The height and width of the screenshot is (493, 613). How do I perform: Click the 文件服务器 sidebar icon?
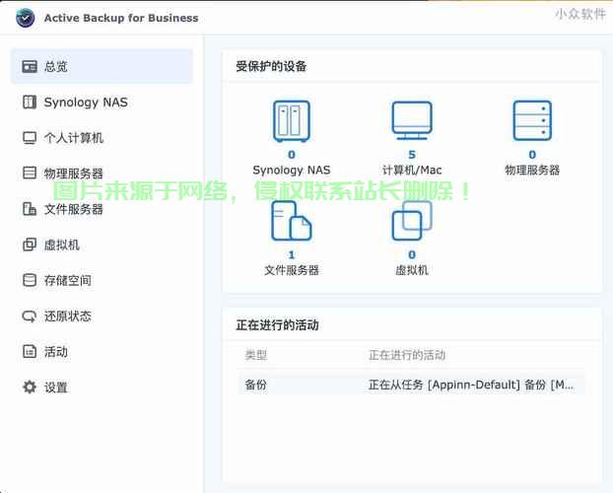point(30,209)
